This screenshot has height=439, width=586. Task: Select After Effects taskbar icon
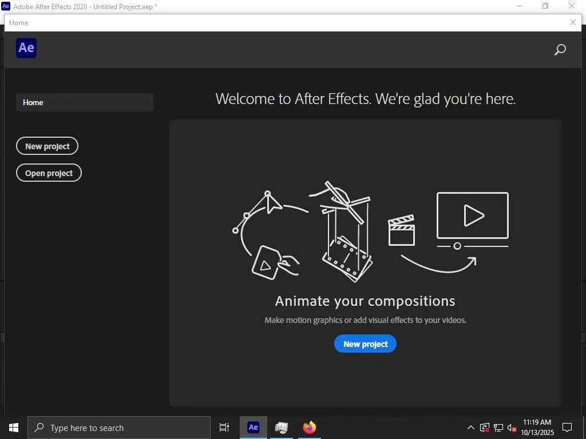point(254,428)
